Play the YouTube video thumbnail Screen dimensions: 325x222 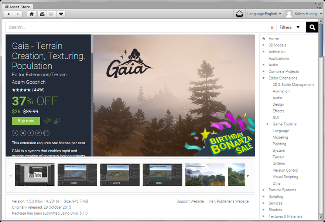click(35, 175)
